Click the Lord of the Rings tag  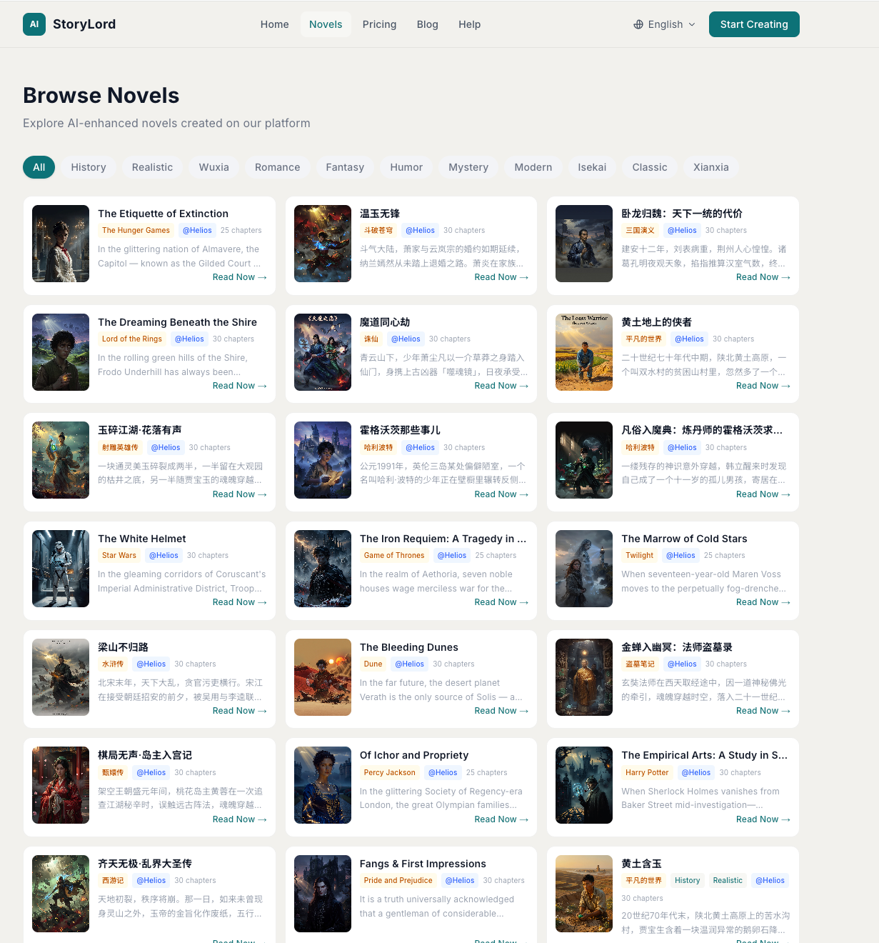132,339
